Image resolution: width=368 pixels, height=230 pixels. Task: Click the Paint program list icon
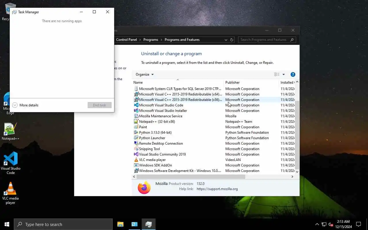[x=136, y=127]
